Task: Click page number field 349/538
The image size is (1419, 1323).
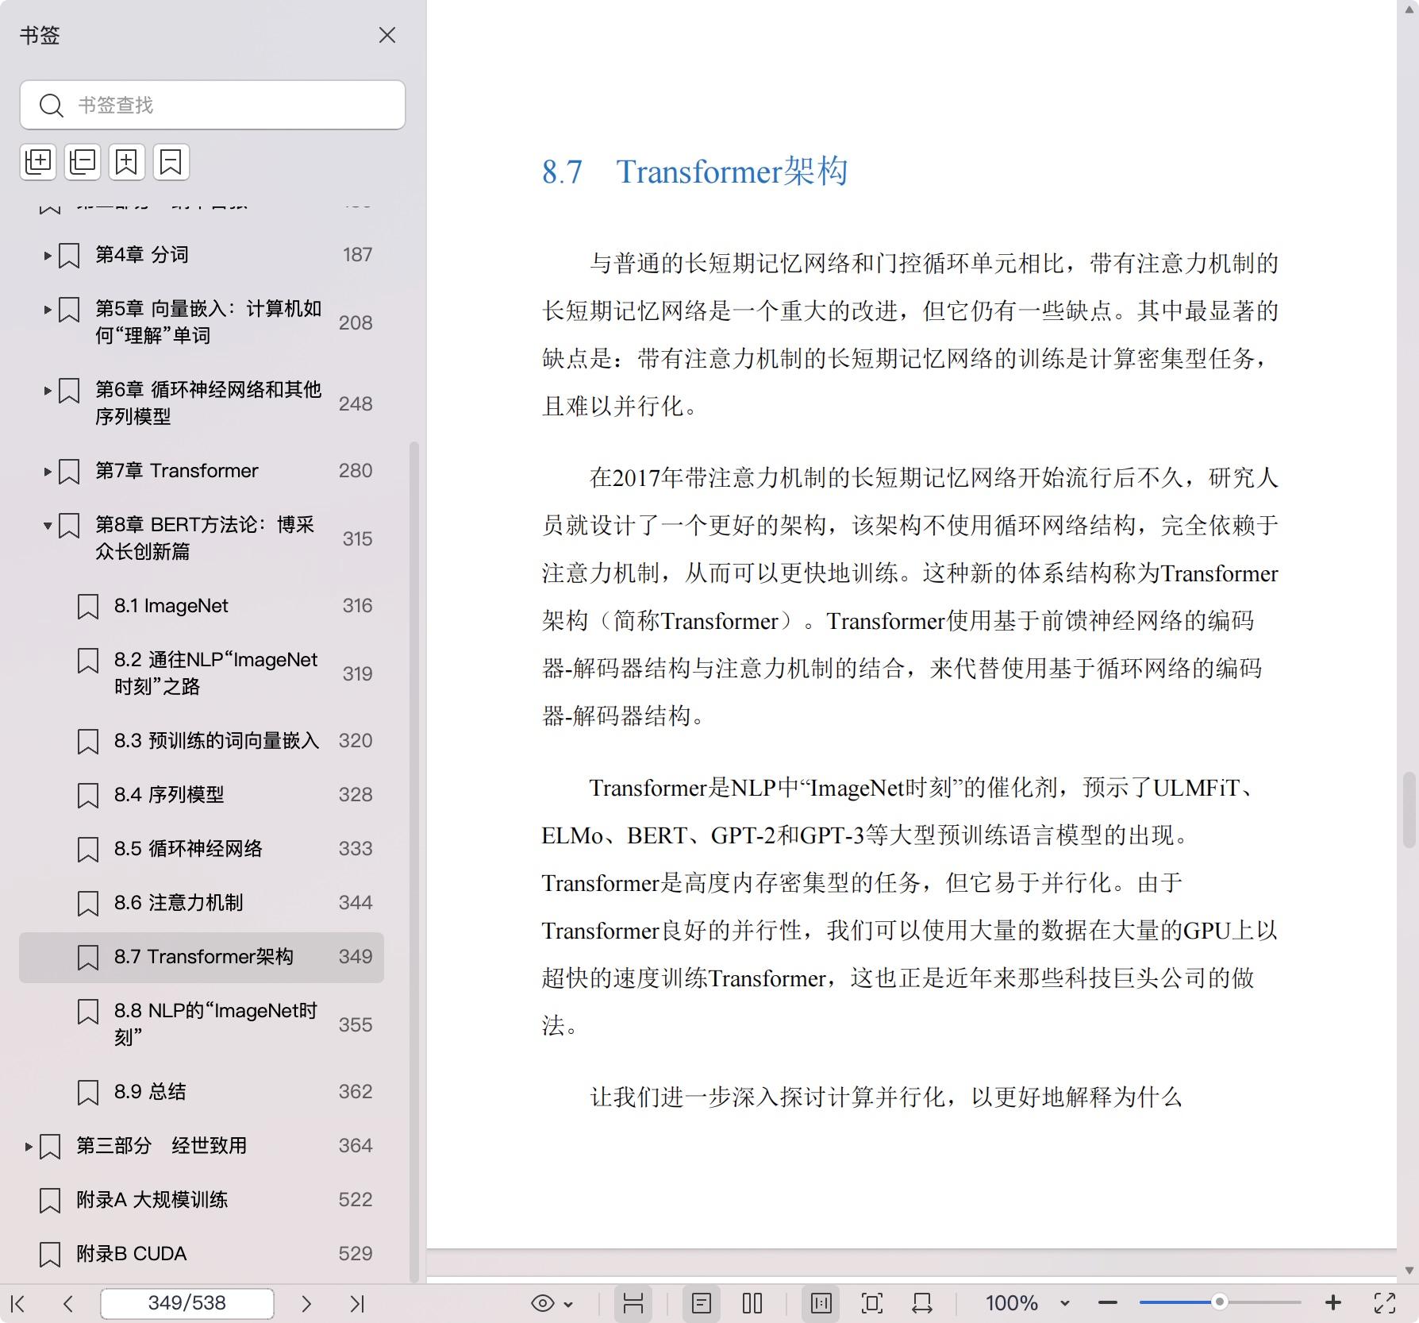Action: pyautogui.click(x=187, y=1303)
